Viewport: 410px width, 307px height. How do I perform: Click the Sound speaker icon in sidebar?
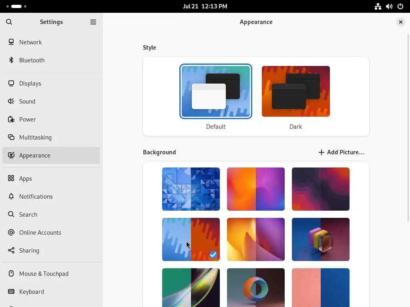click(x=11, y=101)
